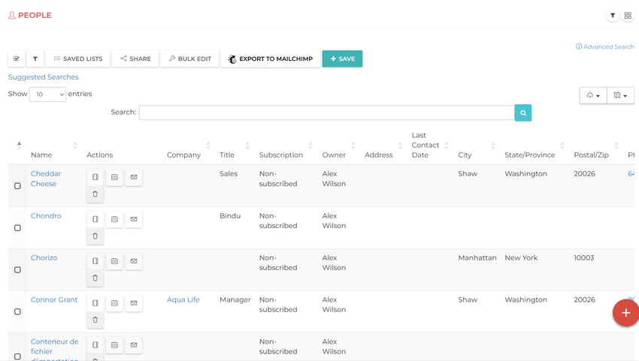Click the red floating plus button

(x=625, y=313)
